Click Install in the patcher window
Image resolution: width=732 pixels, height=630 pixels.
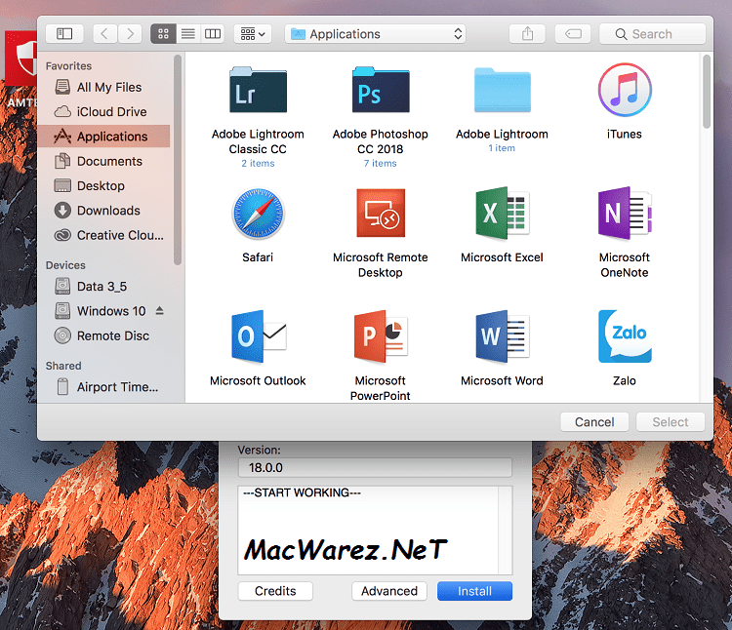tap(474, 591)
